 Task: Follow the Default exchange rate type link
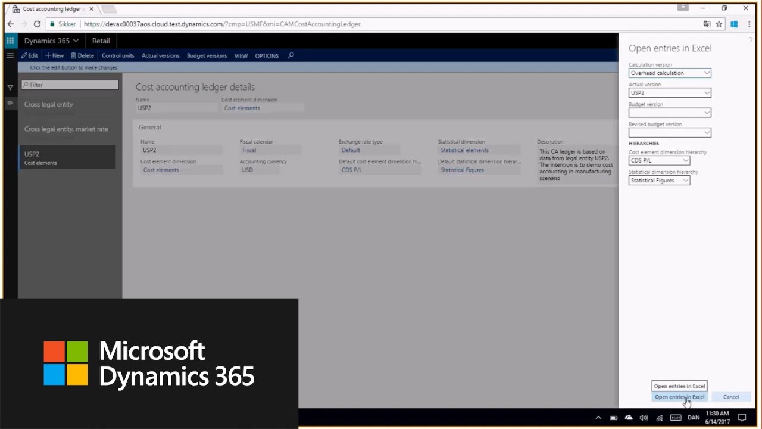click(x=351, y=150)
